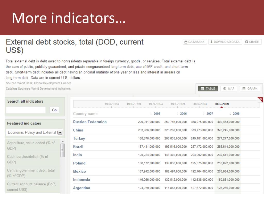Click the red scissors corner icon

pos(260,100)
